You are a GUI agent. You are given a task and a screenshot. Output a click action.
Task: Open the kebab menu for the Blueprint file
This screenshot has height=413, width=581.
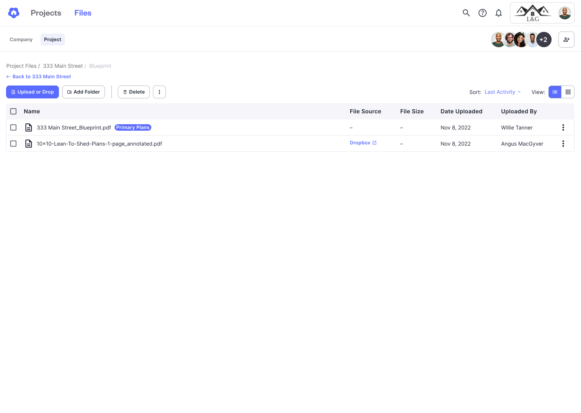coord(563,127)
